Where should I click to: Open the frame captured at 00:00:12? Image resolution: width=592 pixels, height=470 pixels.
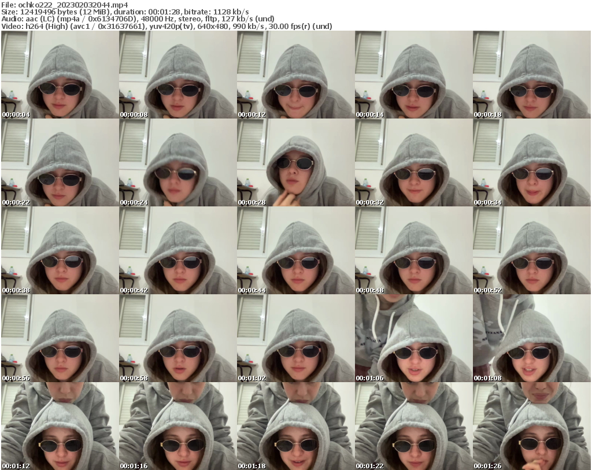(x=296, y=75)
